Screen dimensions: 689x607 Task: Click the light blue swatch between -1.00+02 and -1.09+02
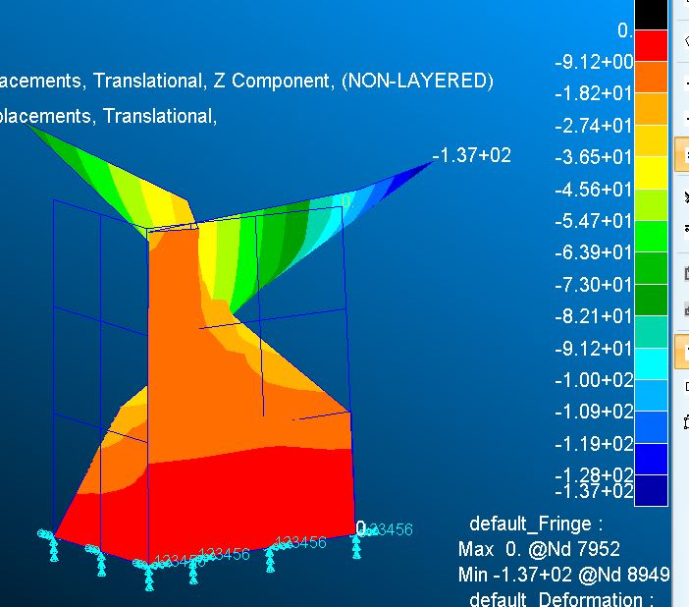(x=651, y=396)
